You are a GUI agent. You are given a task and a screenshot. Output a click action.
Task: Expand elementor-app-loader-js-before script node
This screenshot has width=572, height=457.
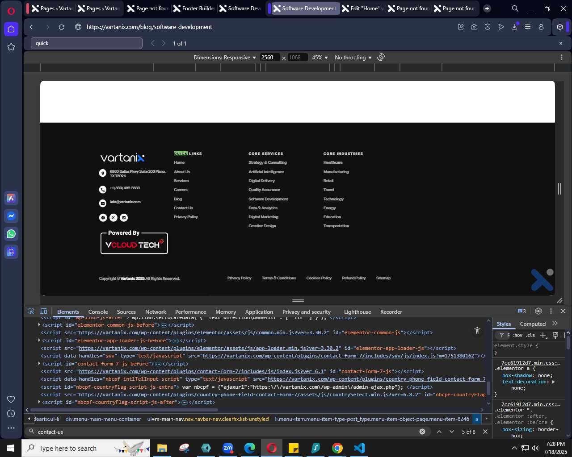click(39, 341)
